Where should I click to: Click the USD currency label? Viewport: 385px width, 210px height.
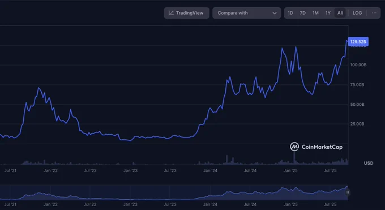click(369, 163)
